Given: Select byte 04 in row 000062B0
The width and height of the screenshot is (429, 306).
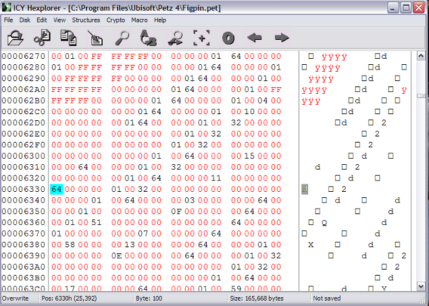Looking at the screenshot, I should 263,101.
